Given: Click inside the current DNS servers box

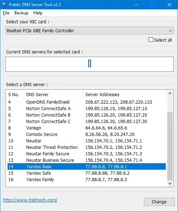Looking at the screenshot, I should tap(89, 64).
